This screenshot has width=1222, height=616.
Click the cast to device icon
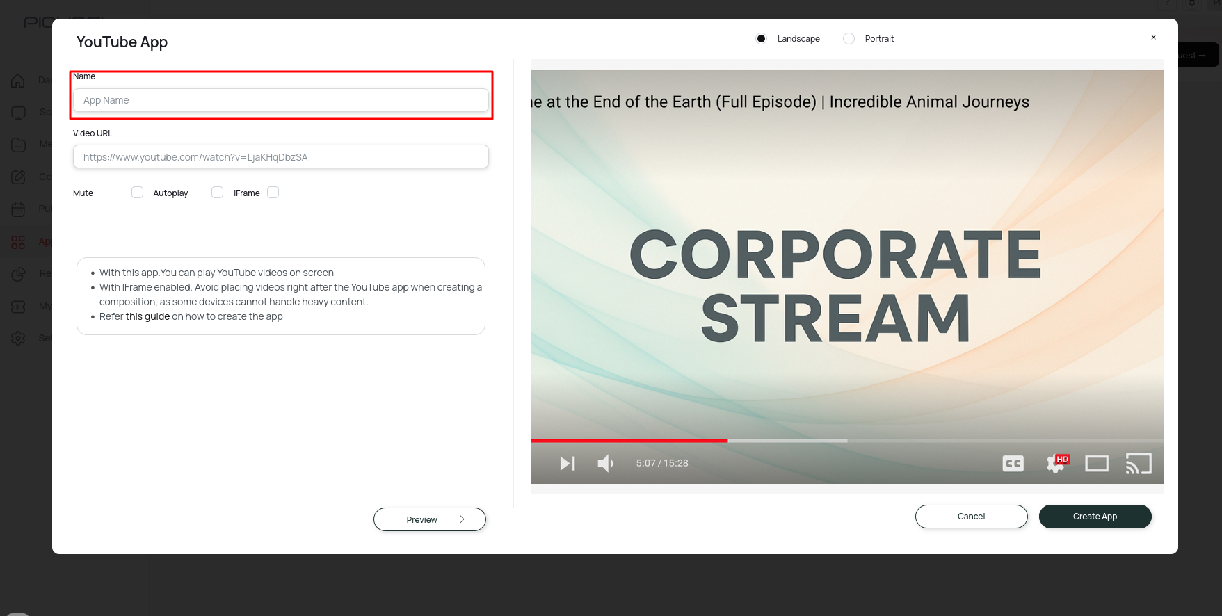click(1139, 464)
